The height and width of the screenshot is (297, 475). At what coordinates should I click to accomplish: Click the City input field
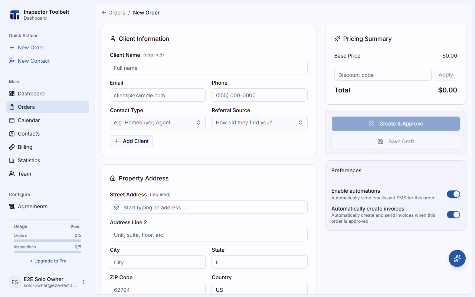coord(158,262)
